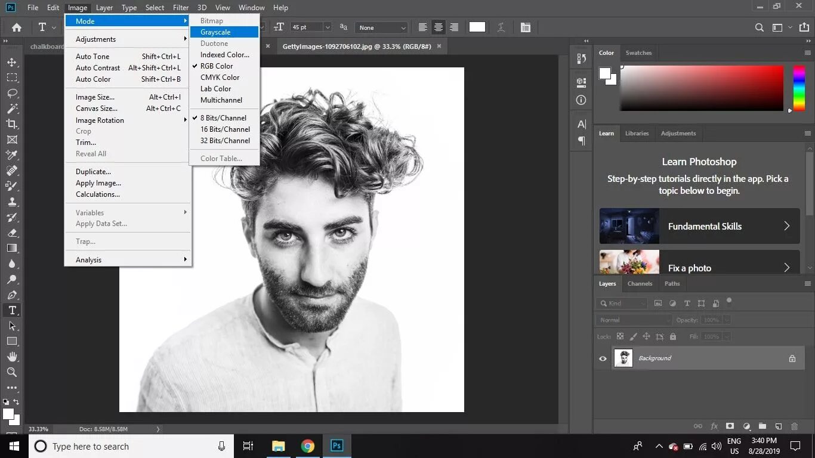
Task: Switch to the Channels tab
Action: click(640, 284)
